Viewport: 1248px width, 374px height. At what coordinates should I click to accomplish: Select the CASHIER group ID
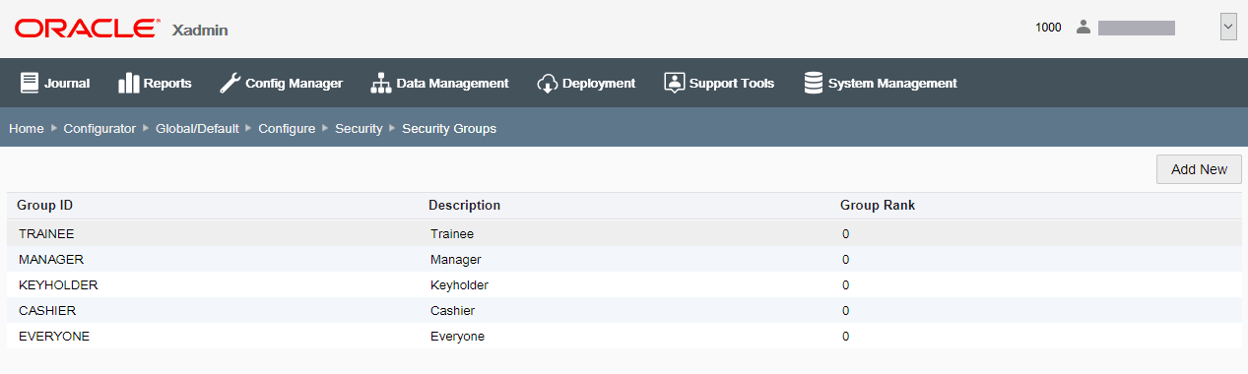[47, 310]
